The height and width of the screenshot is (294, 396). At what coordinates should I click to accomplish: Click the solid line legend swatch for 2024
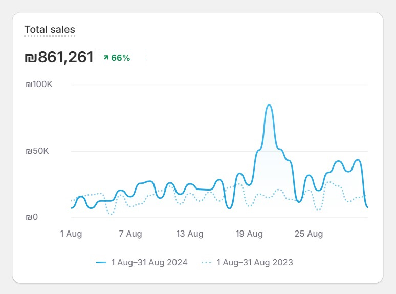(101, 262)
